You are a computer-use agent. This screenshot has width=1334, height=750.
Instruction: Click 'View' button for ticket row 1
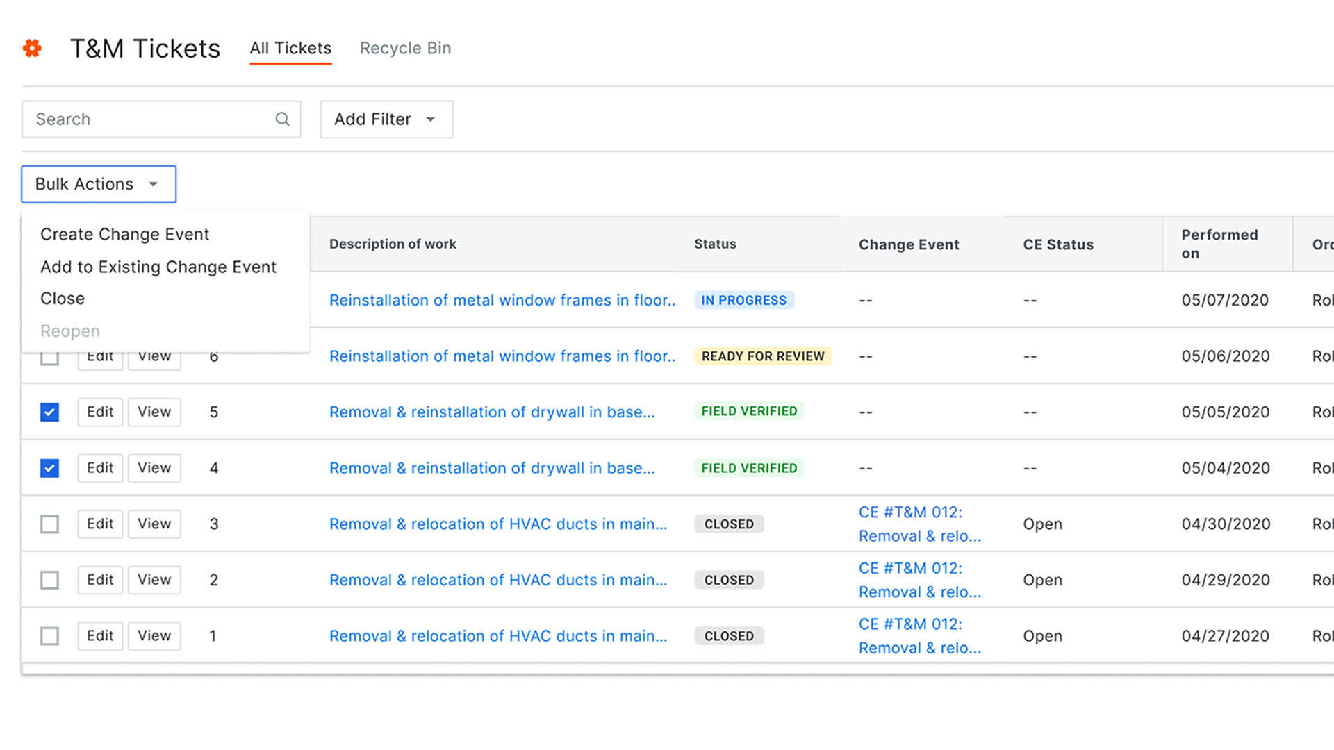tap(153, 635)
